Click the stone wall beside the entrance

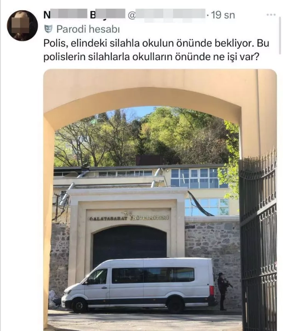[213, 240]
